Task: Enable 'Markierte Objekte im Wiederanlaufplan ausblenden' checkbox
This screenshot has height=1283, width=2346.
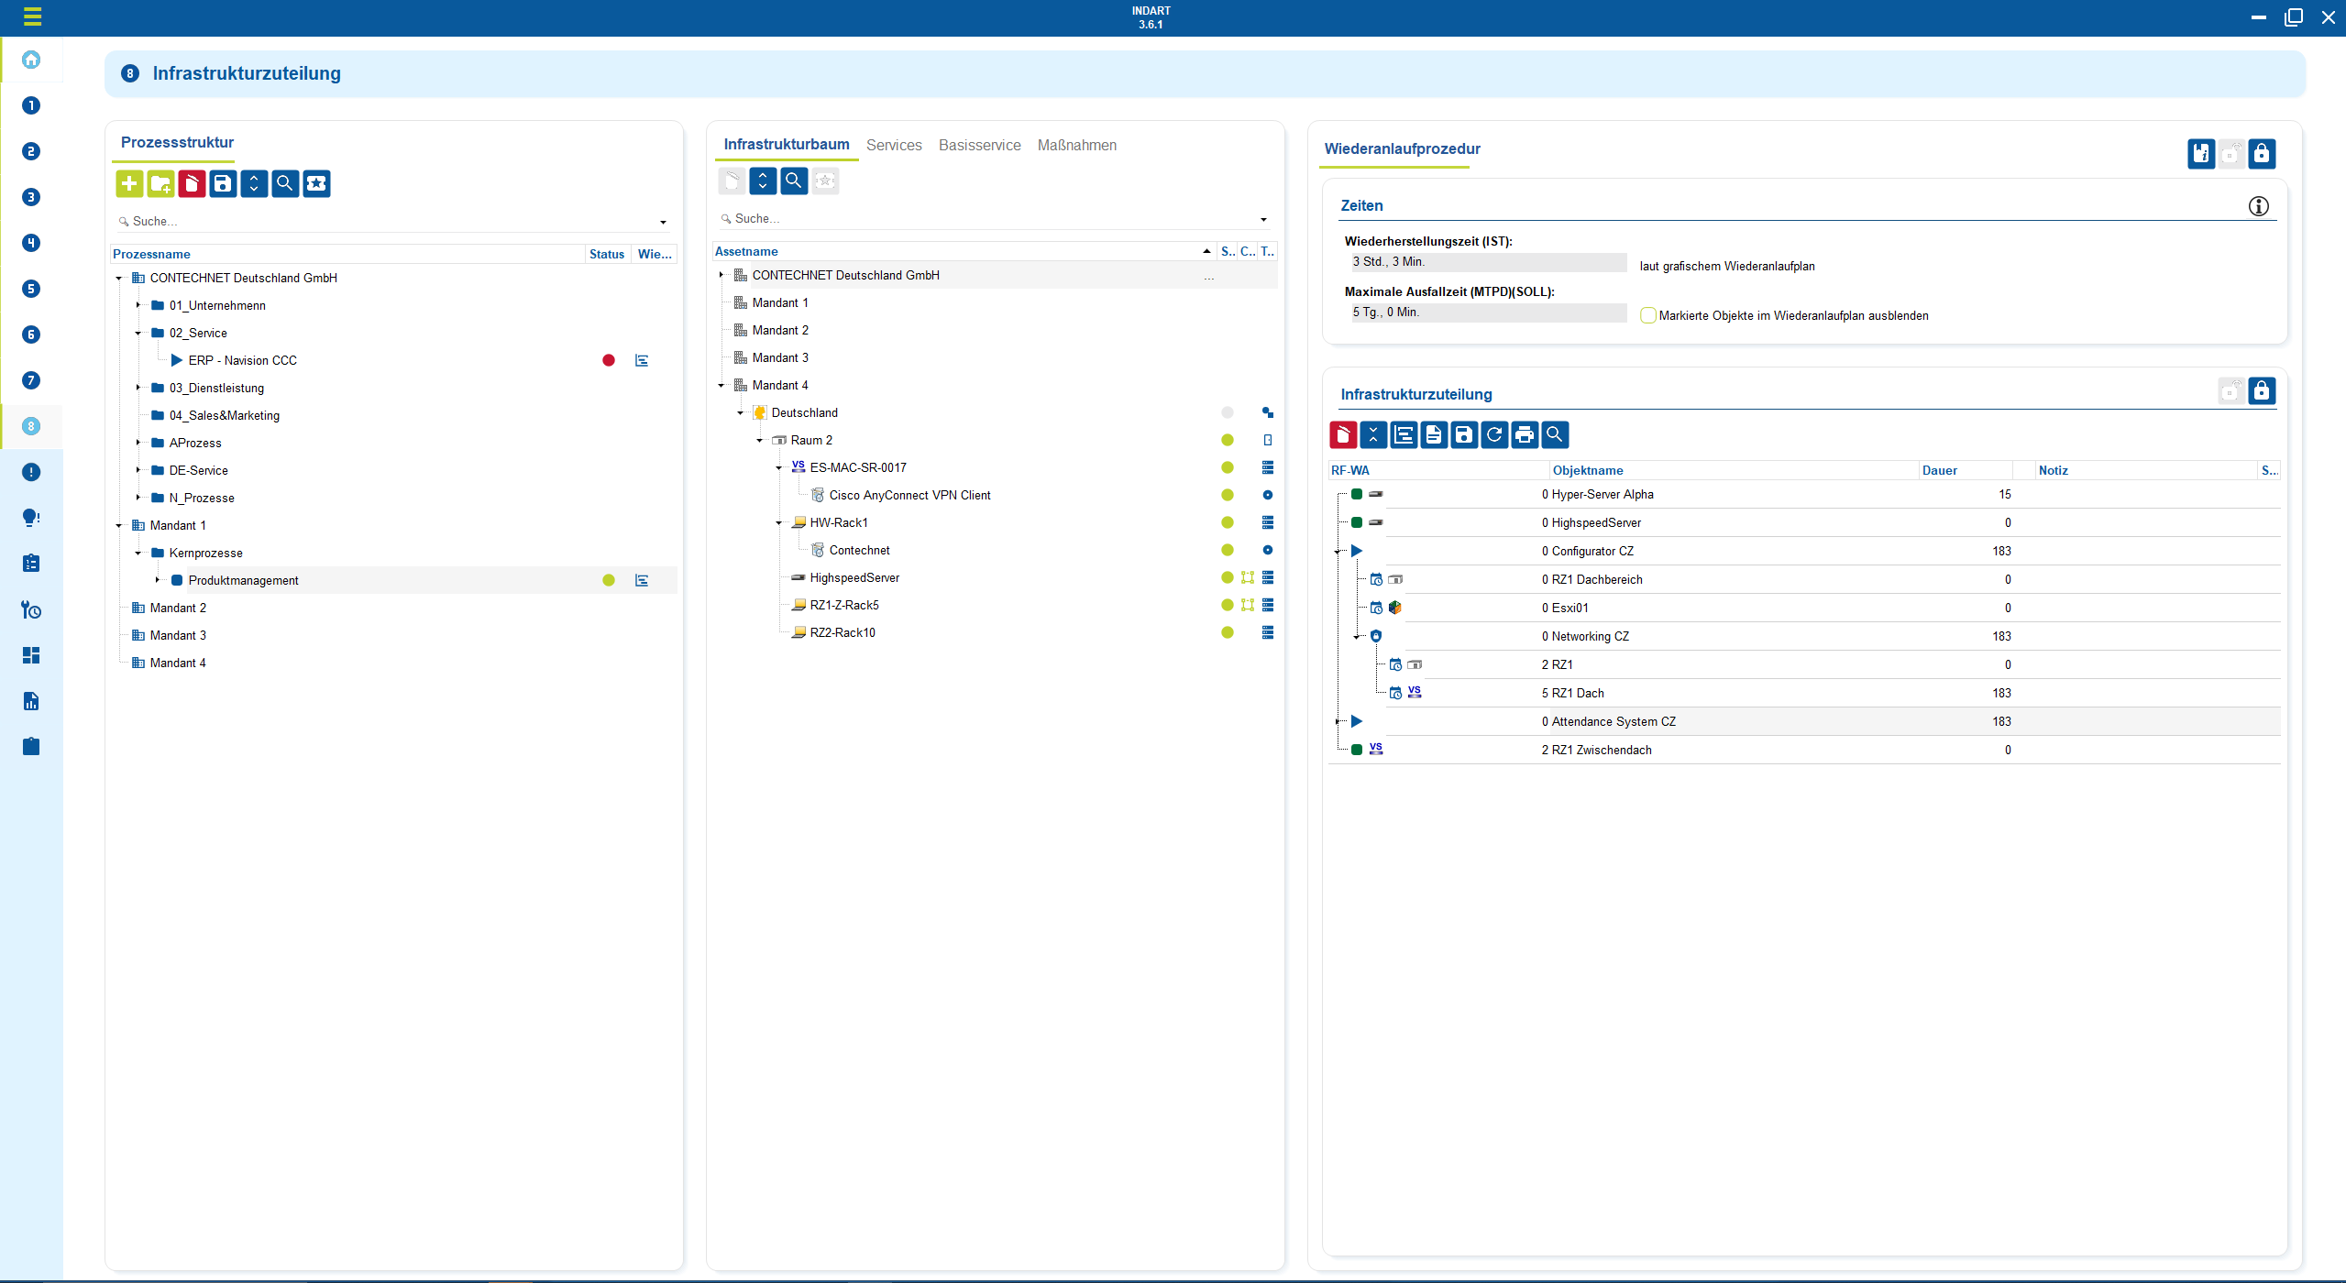Action: [x=1648, y=315]
